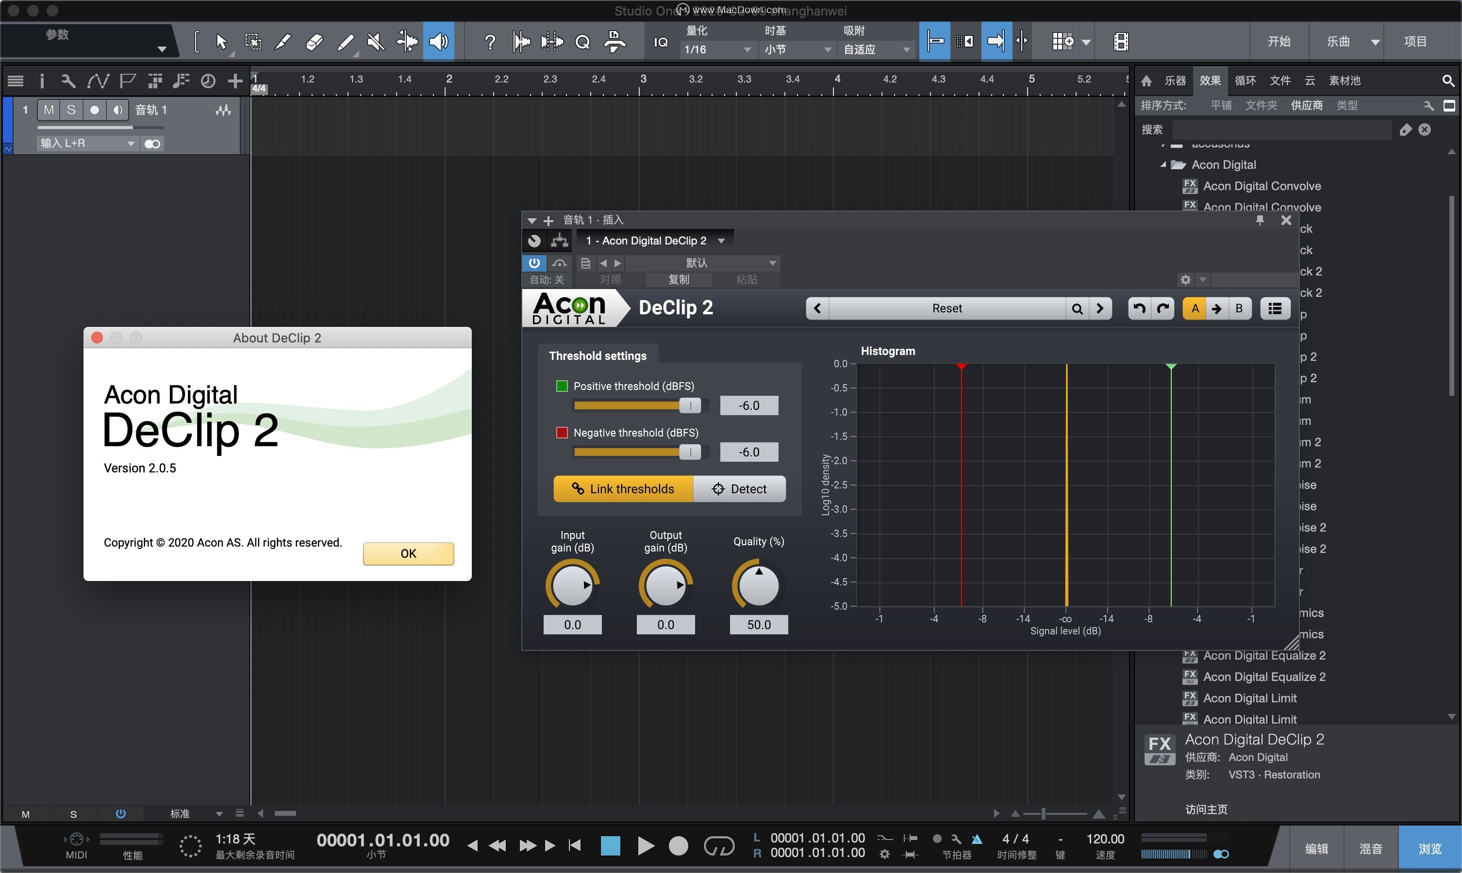Show automation curve icon
The height and width of the screenshot is (873, 1462).
coord(98,81)
